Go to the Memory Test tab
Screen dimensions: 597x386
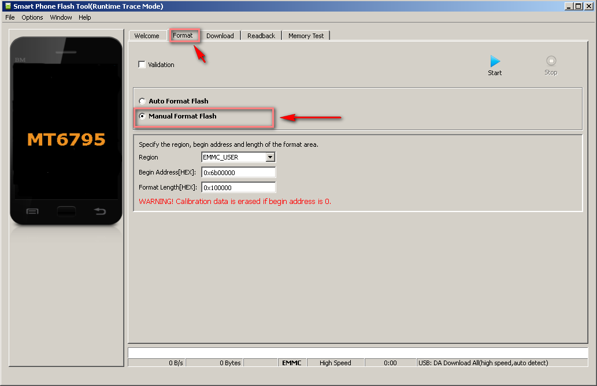coord(306,36)
